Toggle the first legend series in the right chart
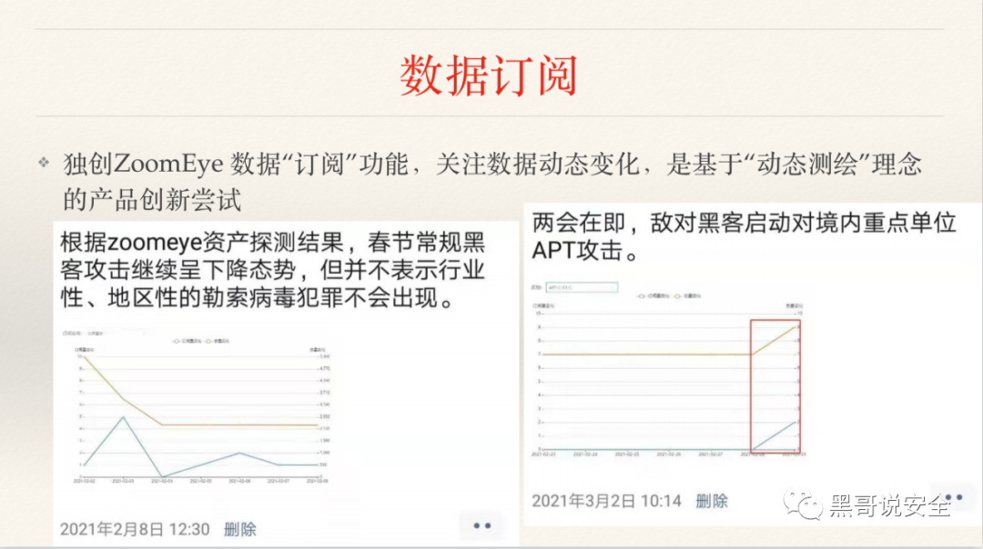 [x=654, y=296]
